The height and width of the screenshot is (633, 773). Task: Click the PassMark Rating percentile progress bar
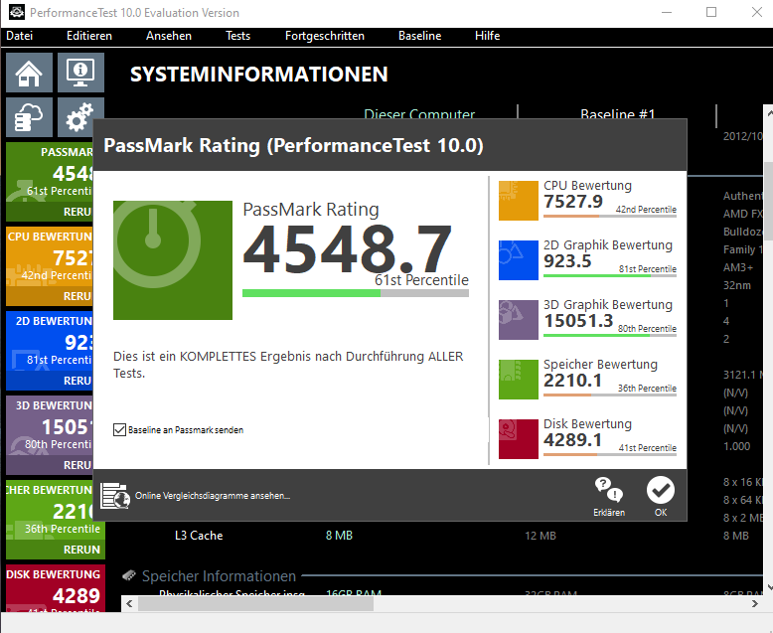[356, 293]
